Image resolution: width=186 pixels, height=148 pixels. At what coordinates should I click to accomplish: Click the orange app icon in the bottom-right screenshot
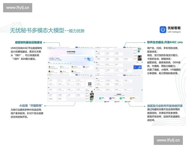coord(131,98)
